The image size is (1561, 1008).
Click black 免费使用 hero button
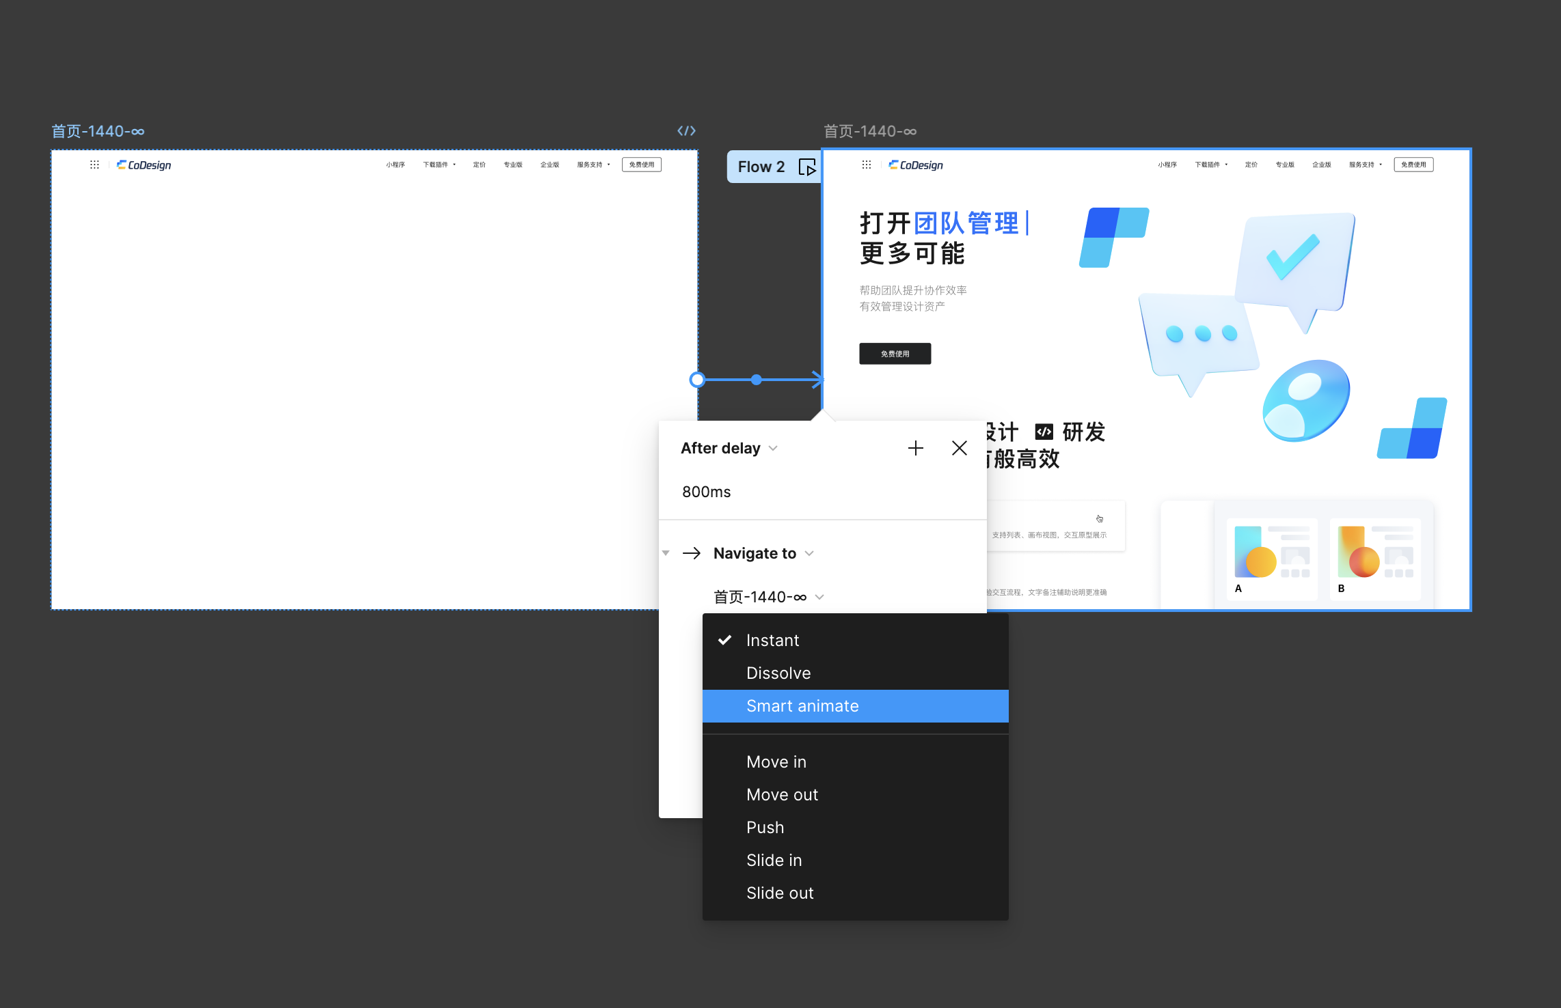[895, 354]
